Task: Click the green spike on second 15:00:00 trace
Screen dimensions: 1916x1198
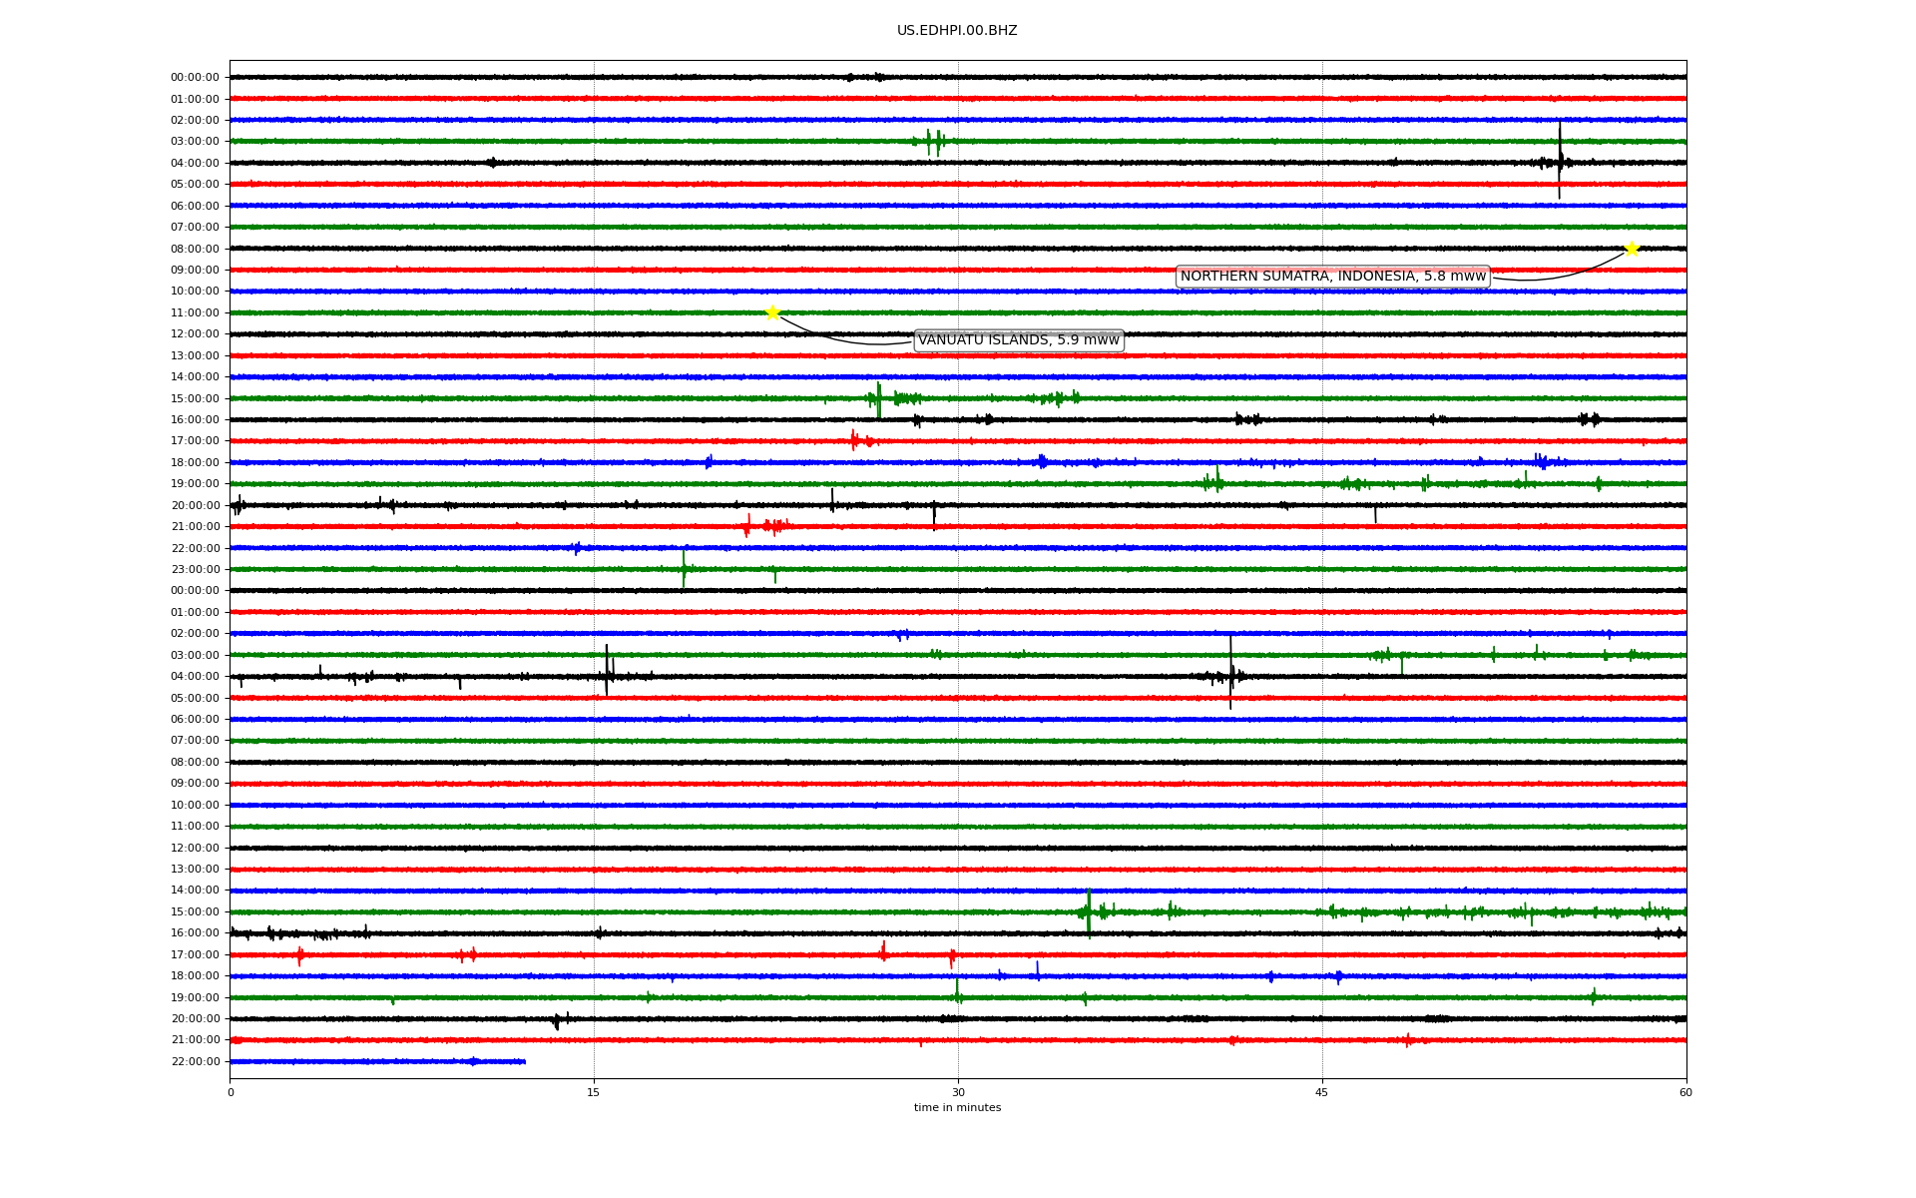Action: (1089, 911)
